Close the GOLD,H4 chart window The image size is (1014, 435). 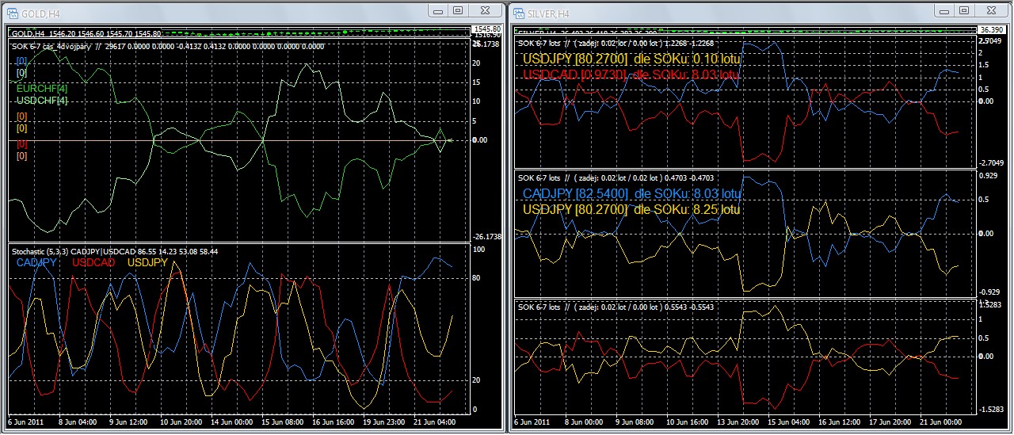tap(483, 10)
